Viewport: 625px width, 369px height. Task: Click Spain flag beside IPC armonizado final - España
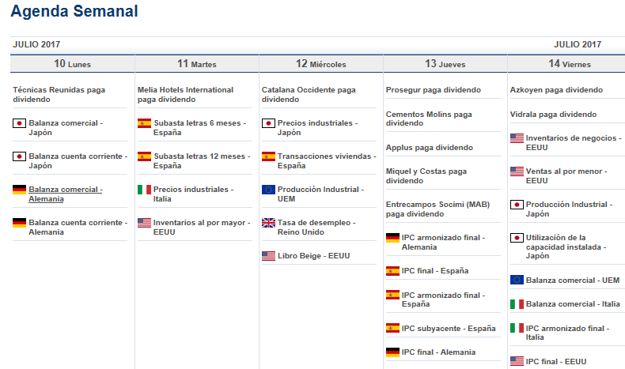click(392, 295)
